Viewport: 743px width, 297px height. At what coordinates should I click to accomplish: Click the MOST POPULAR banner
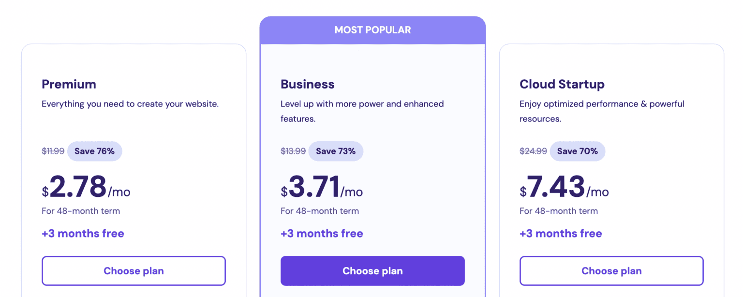tap(372, 30)
